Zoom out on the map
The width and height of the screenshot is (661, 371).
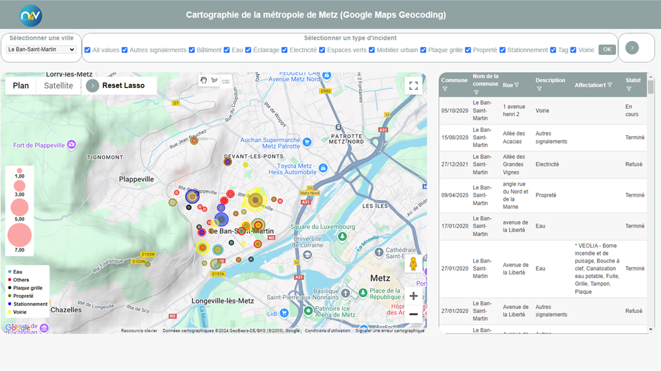coord(413,314)
